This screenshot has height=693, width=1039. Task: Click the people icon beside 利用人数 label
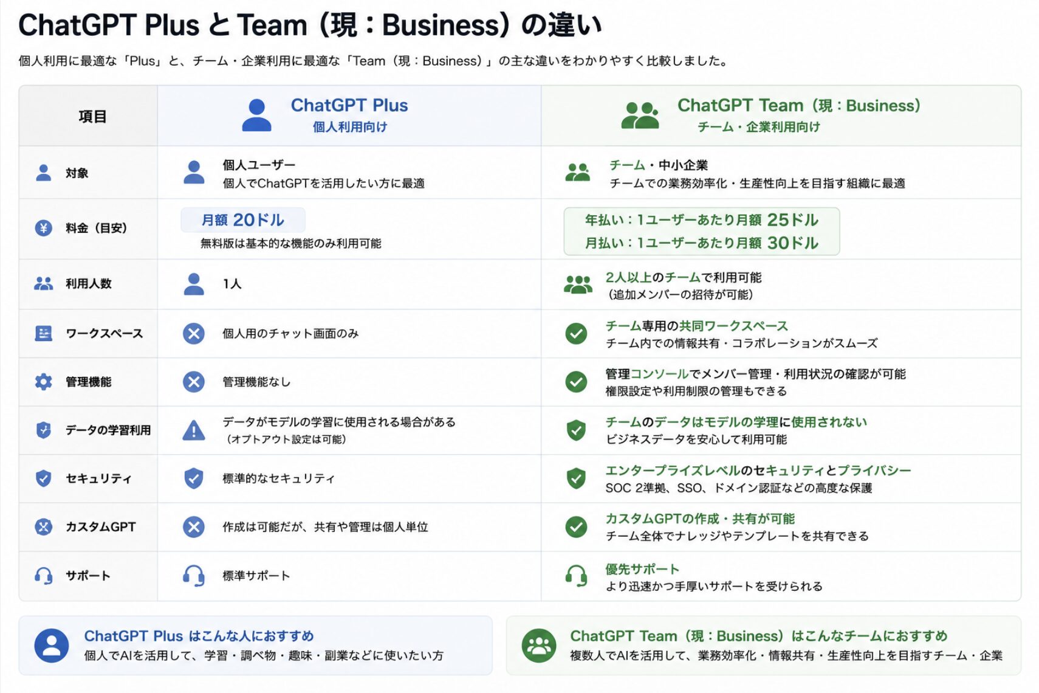[43, 283]
